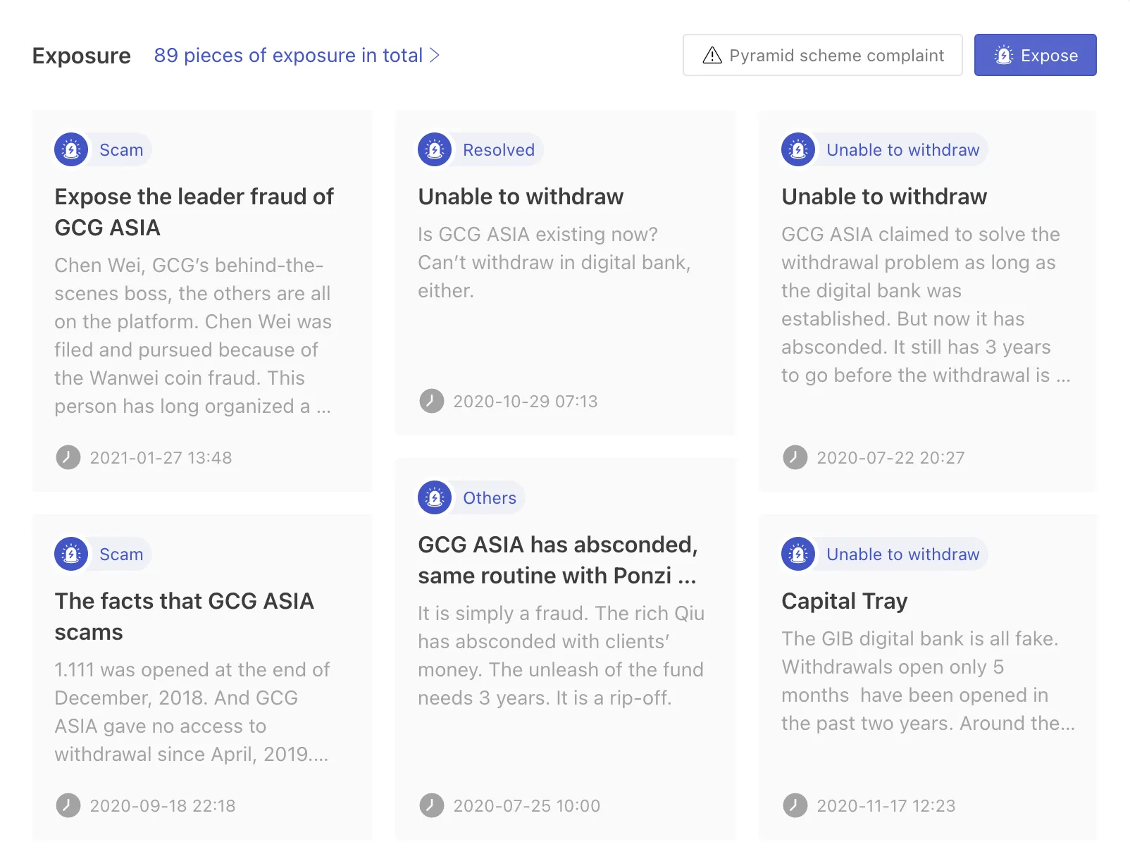This screenshot has width=1130, height=861.
Task: Click clock icon next to 2020-10-29 07:13
Action: 432,401
